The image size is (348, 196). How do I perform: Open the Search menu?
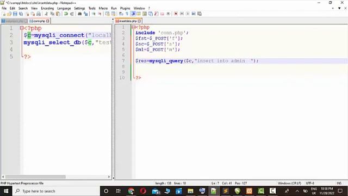pos(23,8)
